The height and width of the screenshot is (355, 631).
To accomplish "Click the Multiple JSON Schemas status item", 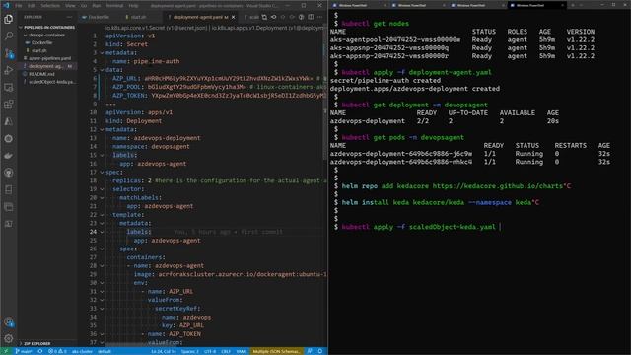I will 276,351.
